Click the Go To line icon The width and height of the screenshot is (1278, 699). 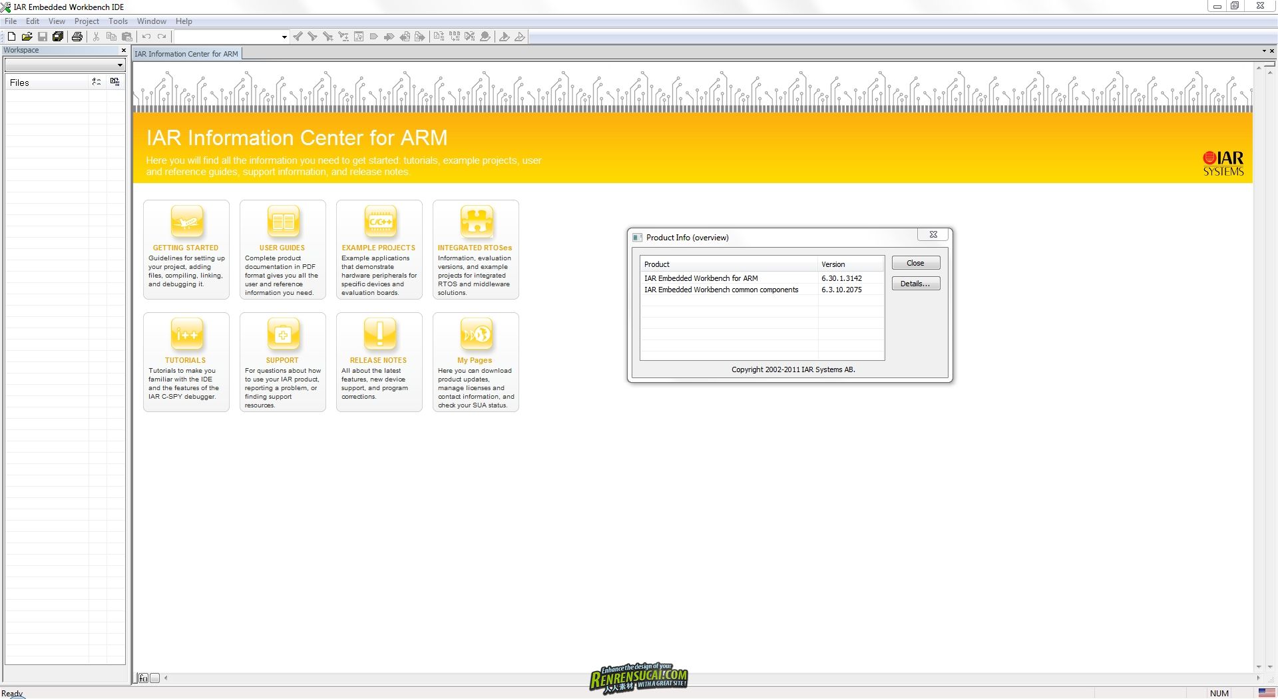click(x=359, y=37)
